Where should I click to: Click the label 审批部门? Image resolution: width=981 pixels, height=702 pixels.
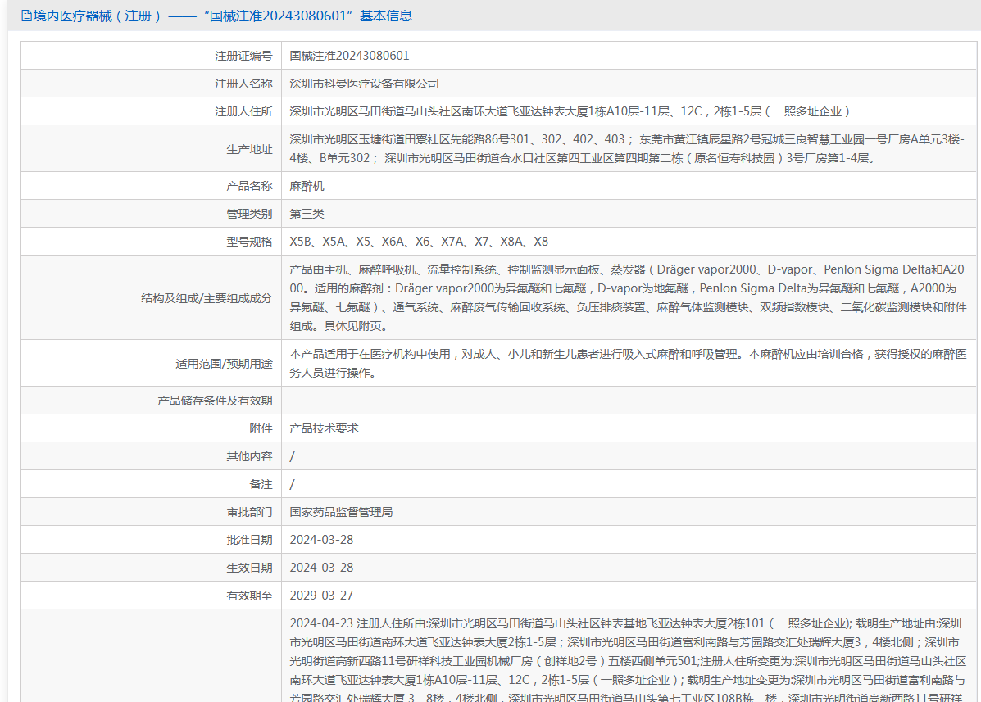pyautogui.click(x=250, y=512)
